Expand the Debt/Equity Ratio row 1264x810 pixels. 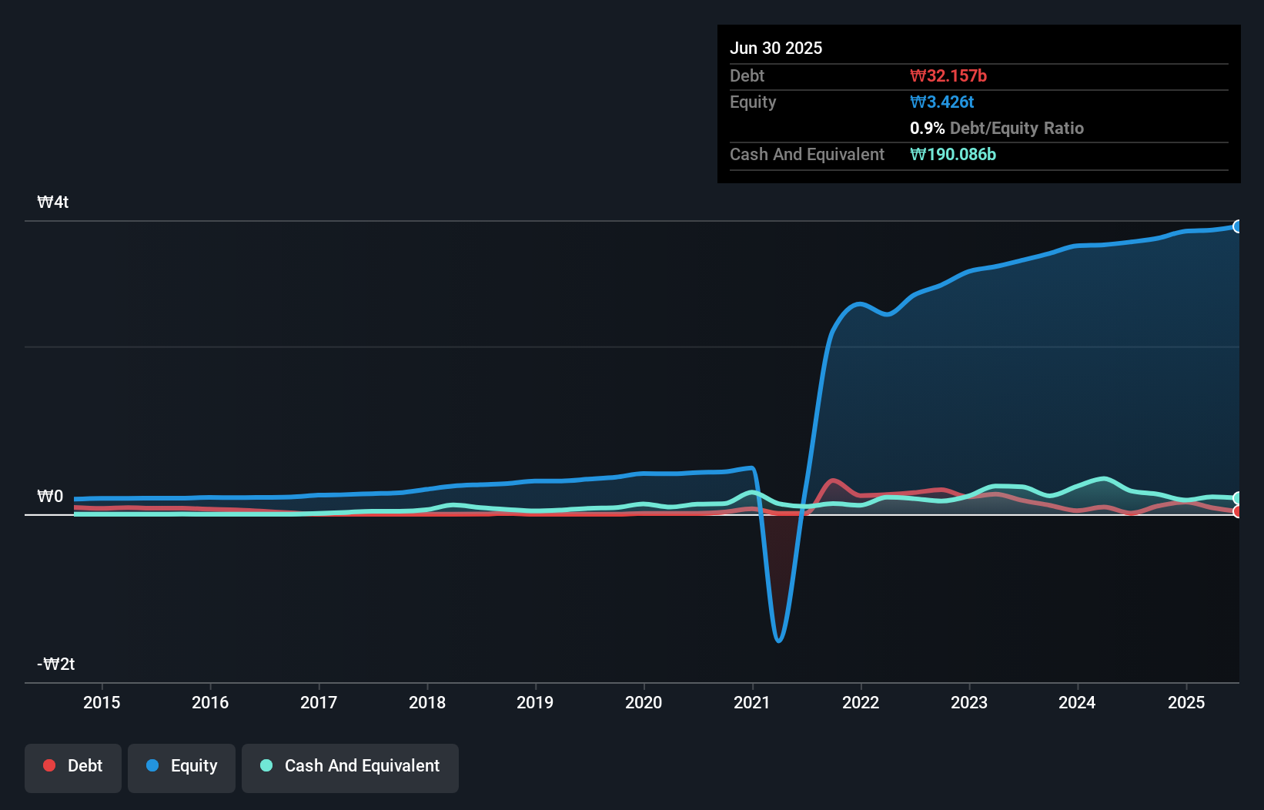click(997, 128)
